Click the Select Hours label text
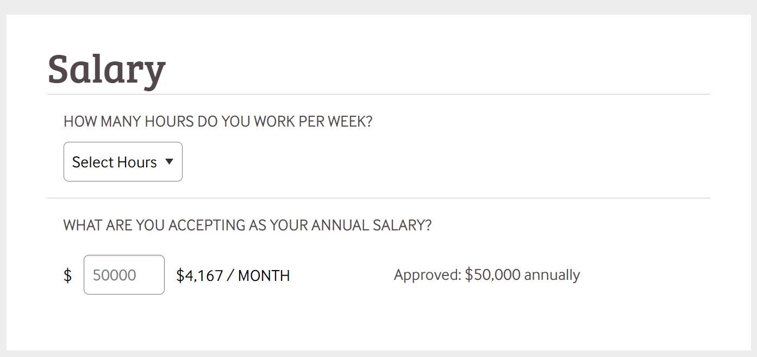757x357 pixels. click(114, 162)
